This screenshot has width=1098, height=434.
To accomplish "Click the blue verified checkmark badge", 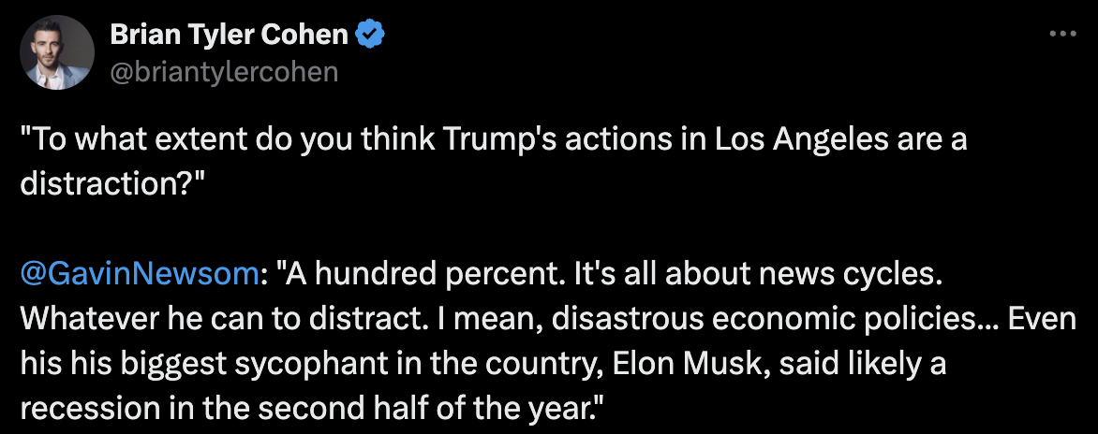I will (x=371, y=35).
